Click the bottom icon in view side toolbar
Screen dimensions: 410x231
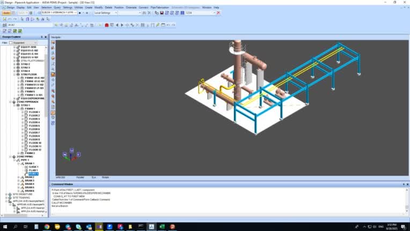point(53,123)
